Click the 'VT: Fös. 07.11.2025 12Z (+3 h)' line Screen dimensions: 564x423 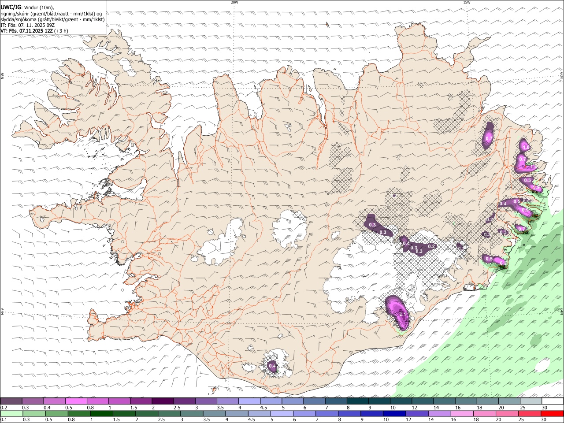click(34, 31)
